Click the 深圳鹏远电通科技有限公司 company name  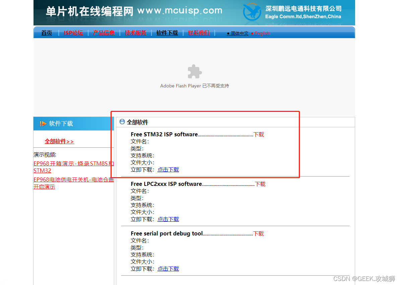(x=303, y=9)
